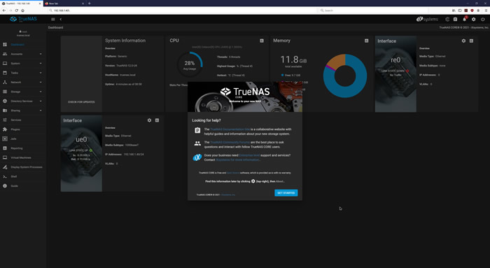Open Virtual Machines in the sidebar

coord(23,157)
